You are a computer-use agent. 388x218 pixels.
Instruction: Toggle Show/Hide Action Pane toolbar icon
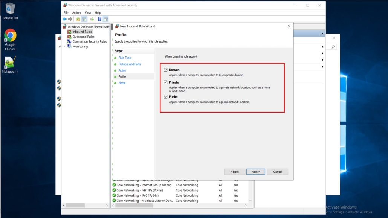105,19
